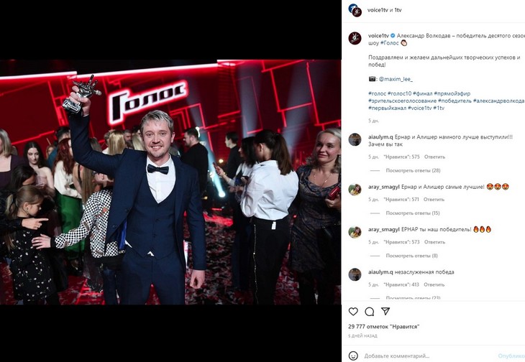Expand replies (28) under first comment
The height and width of the screenshot is (362, 525).
[413, 170]
